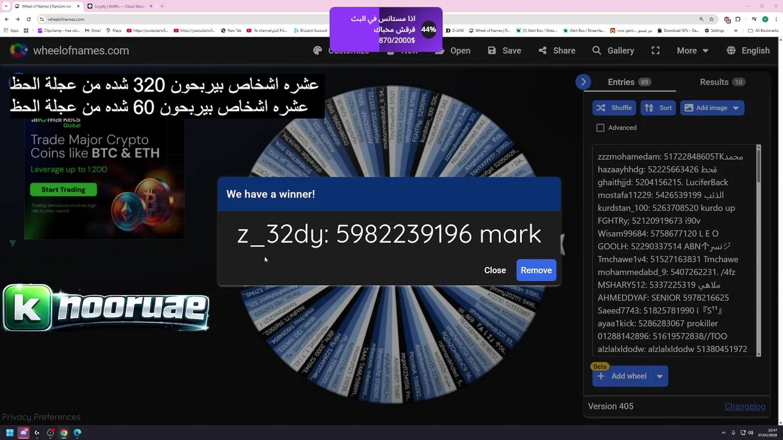Open the media control icon in the toolbar

click(754, 19)
